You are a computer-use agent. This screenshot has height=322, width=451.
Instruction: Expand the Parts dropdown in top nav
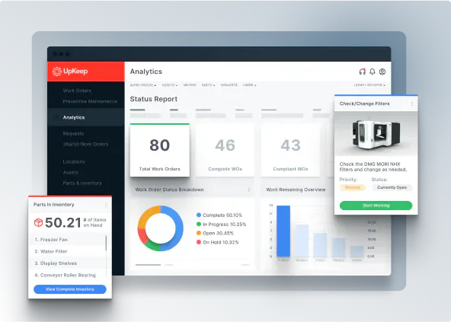pyautogui.click(x=208, y=85)
